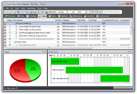Check the Take weekly cycling classes checkbox
Screen dimensions: 137x94
click(10, 30)
